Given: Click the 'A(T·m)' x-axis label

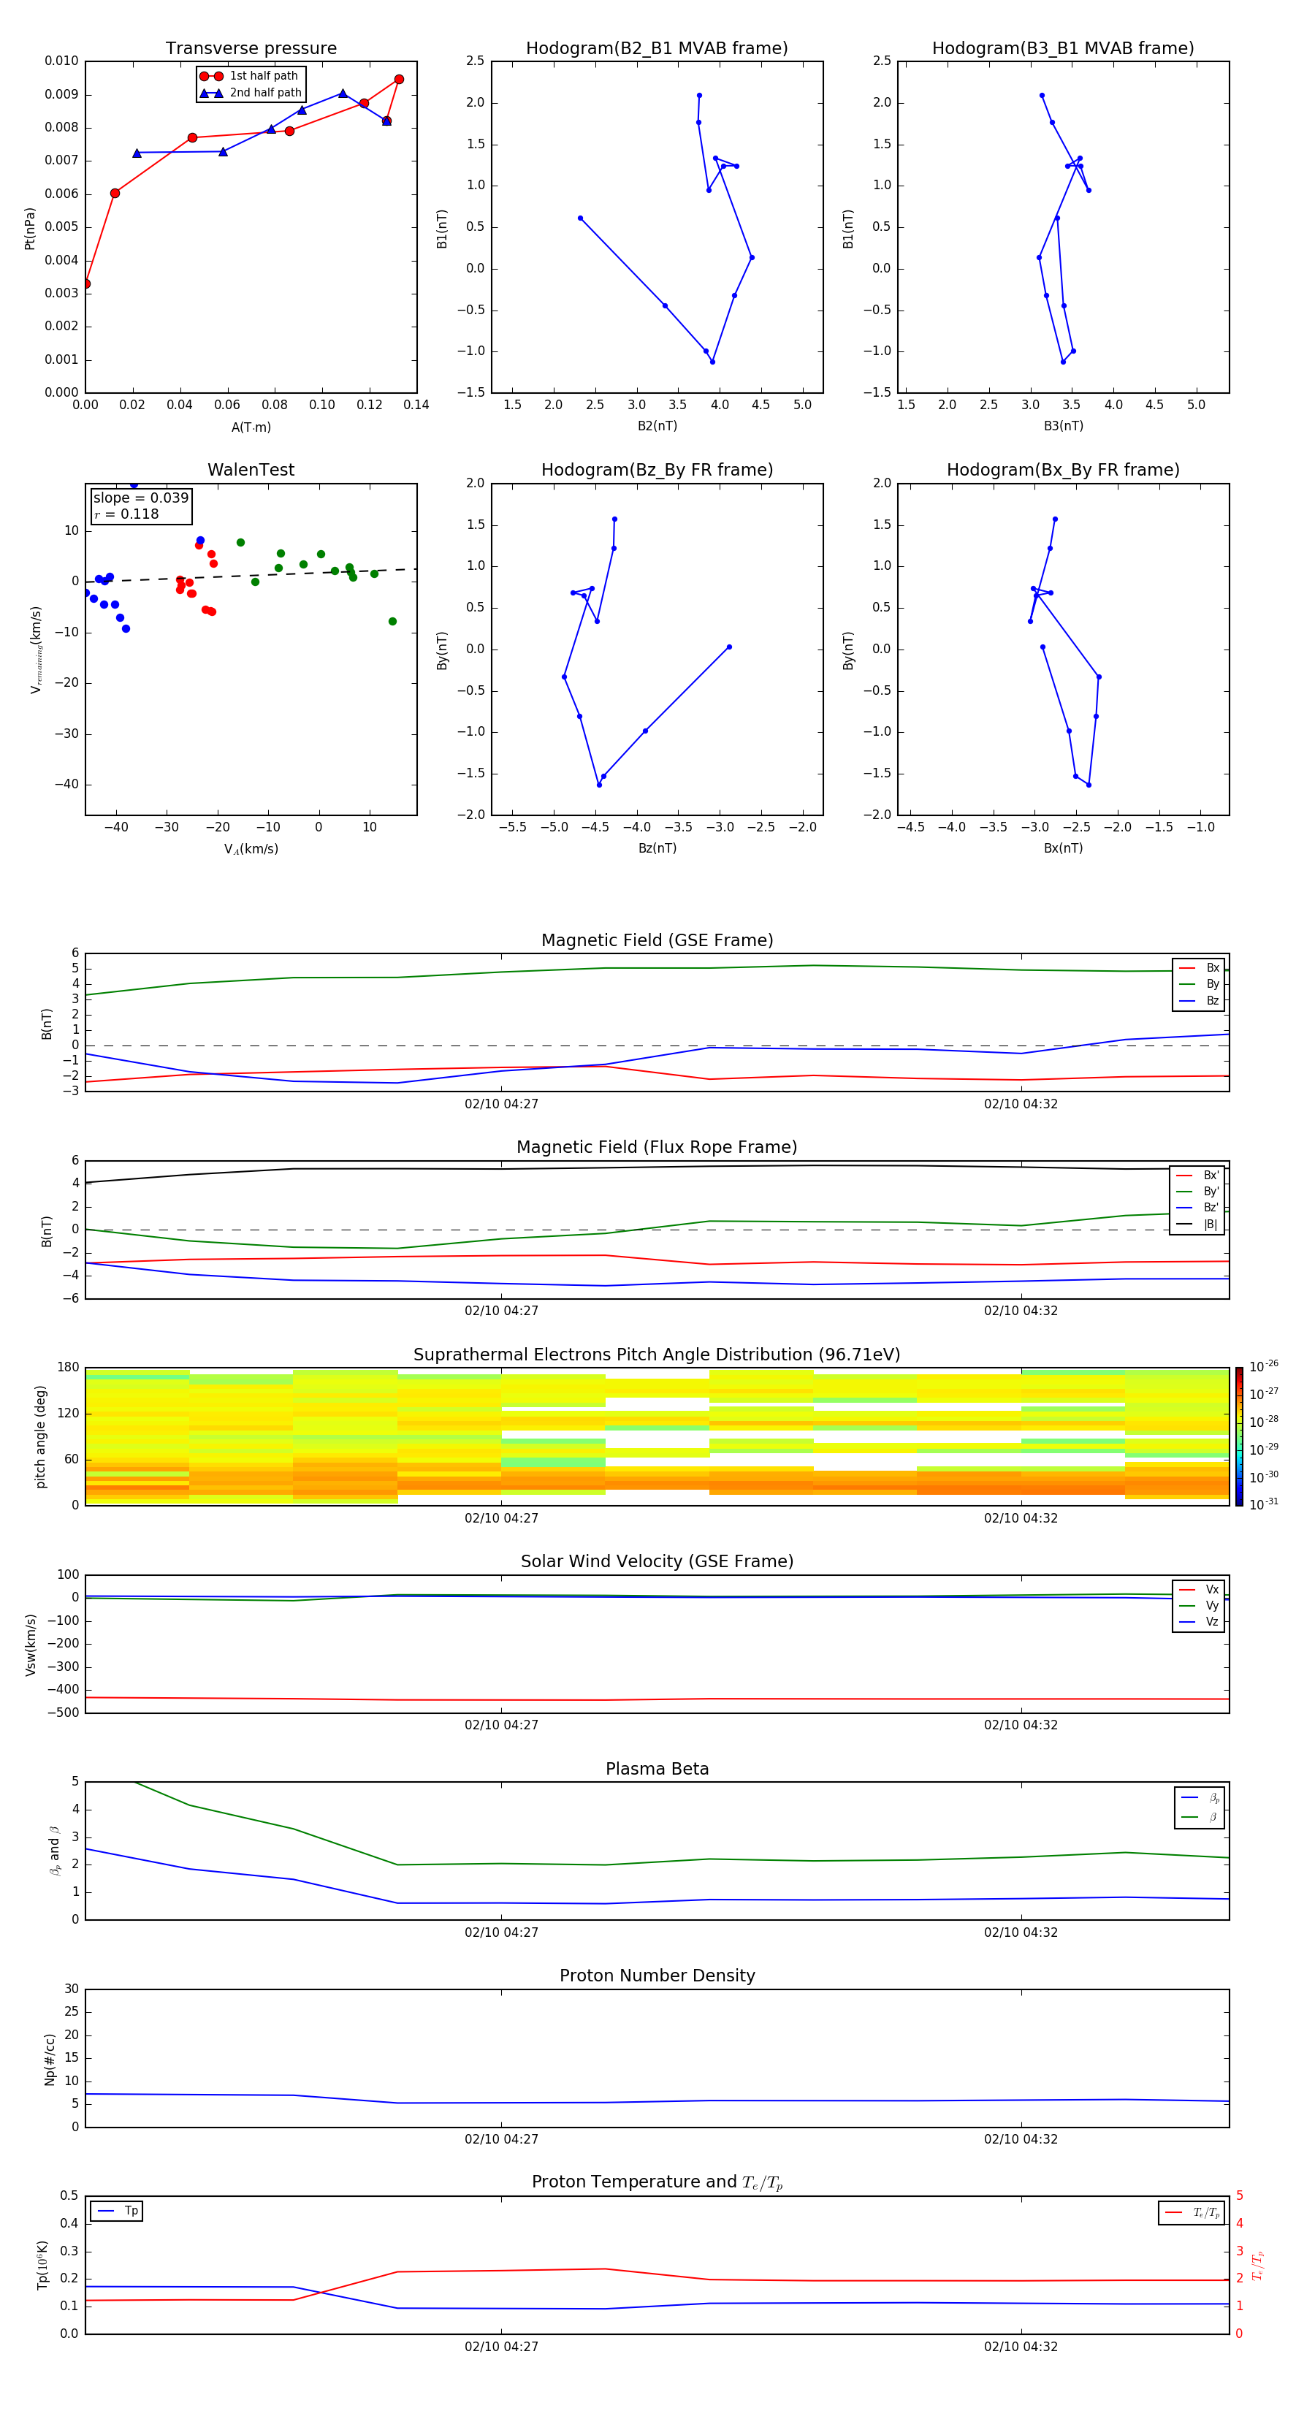Looking at the screenshot, I should 251,427.
